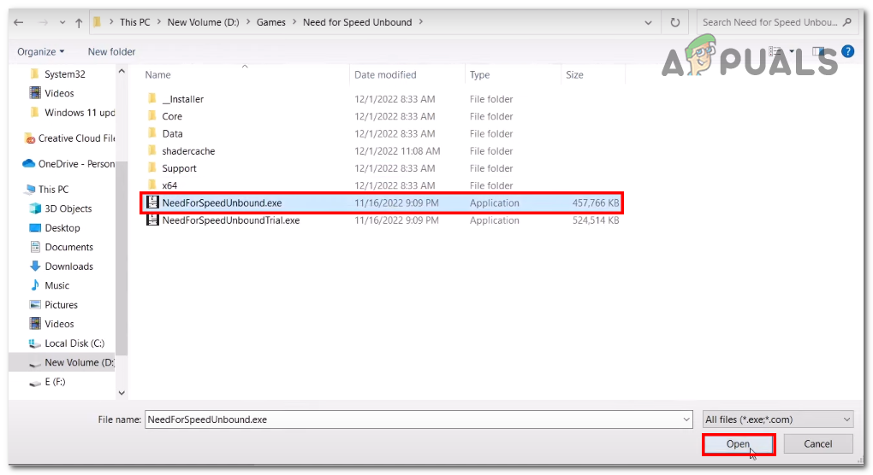Click in the File name field
The width and height of the screenshot is (873, 475).
pos(413,419)
